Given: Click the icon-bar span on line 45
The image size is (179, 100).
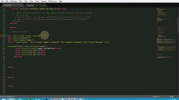Looking at the screenshot, I should (30, 51).
